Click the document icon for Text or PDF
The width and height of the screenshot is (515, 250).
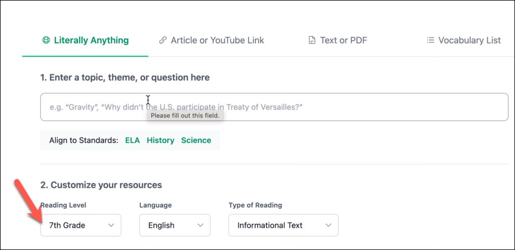(x=312, y=40)
